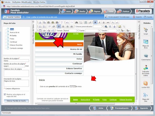Collapse the Mapa del Sitio panel
The image size is (155, 116).
pos(33,21)
